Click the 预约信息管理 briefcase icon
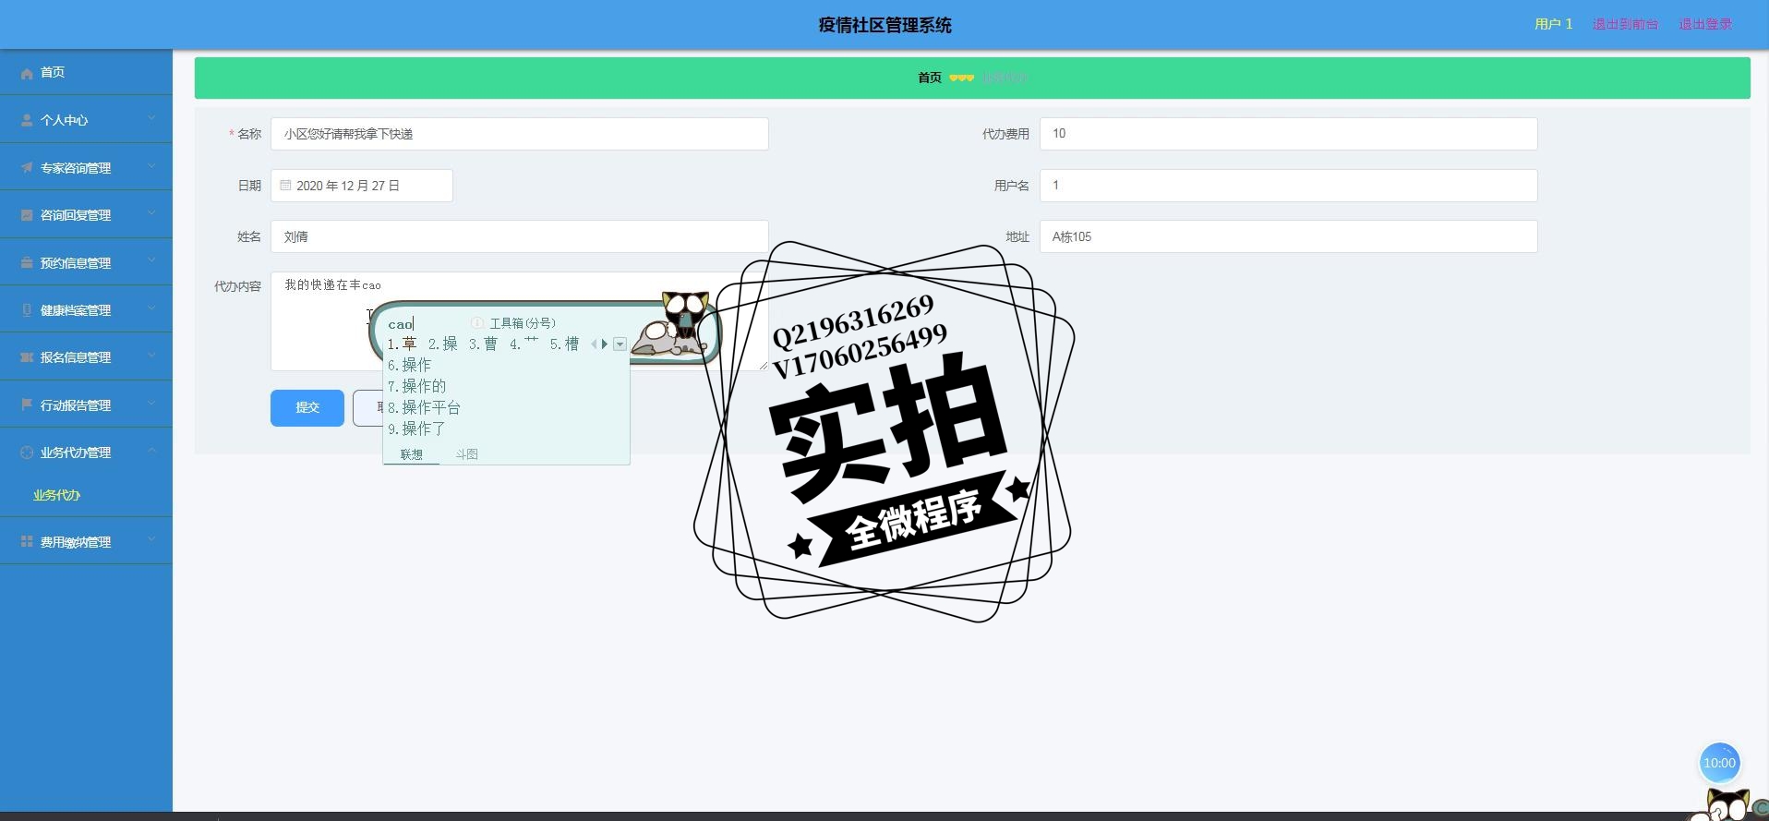The width and height of the screenshot is (1769, 821). (x=27, y=262)
